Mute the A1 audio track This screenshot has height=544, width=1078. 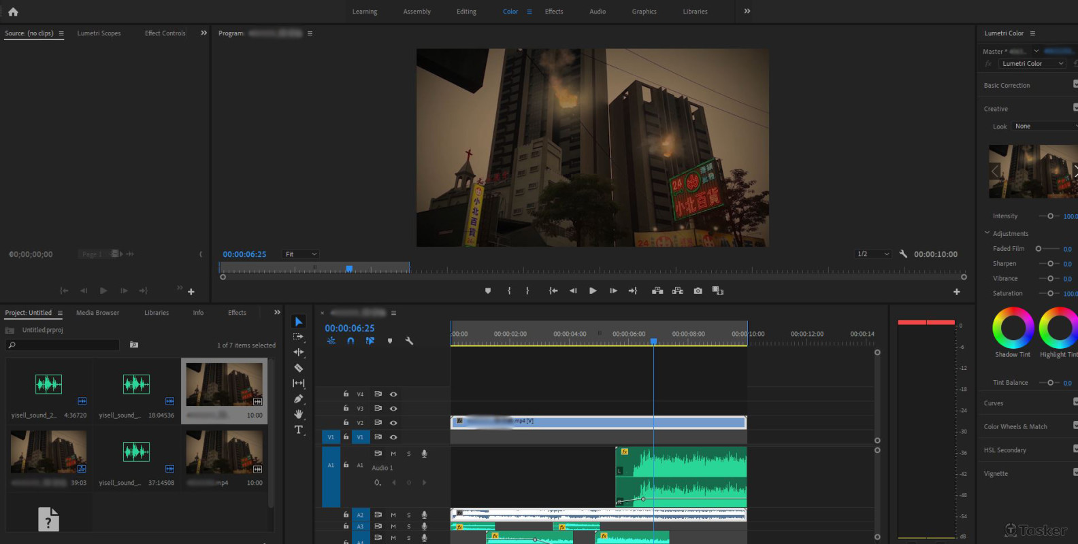coord(393,454)
